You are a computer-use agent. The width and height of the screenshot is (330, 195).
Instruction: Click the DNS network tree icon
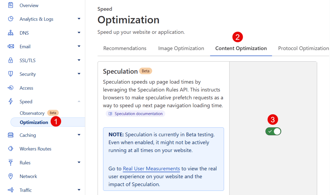11,33
